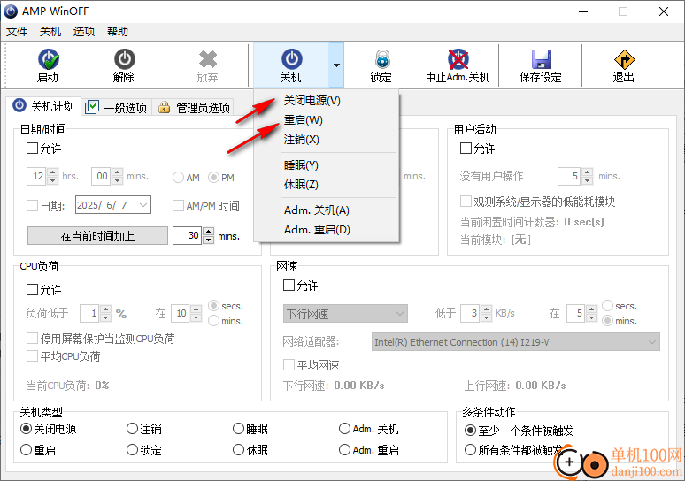
Task: Open the 文件 menu
Action: tap(17, 32)
